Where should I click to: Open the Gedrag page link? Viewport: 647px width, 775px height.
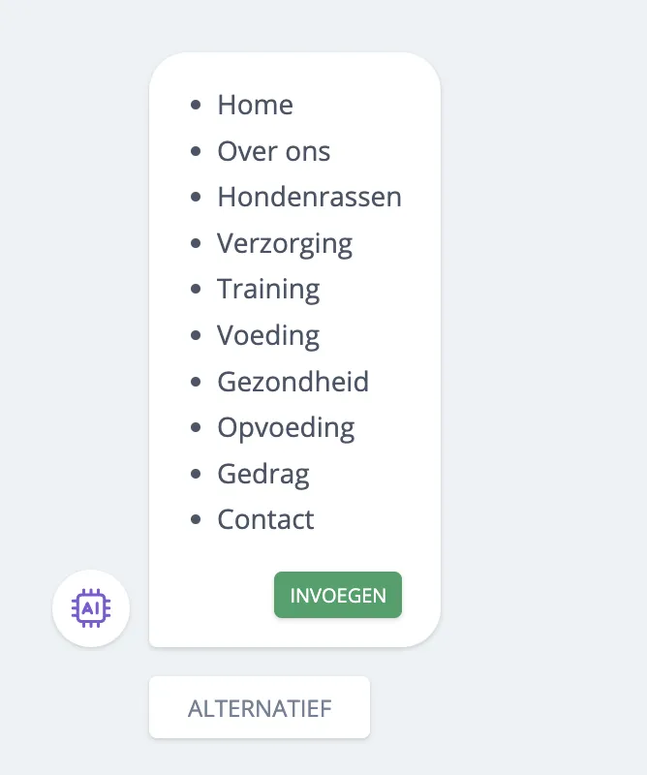[262, 474]
